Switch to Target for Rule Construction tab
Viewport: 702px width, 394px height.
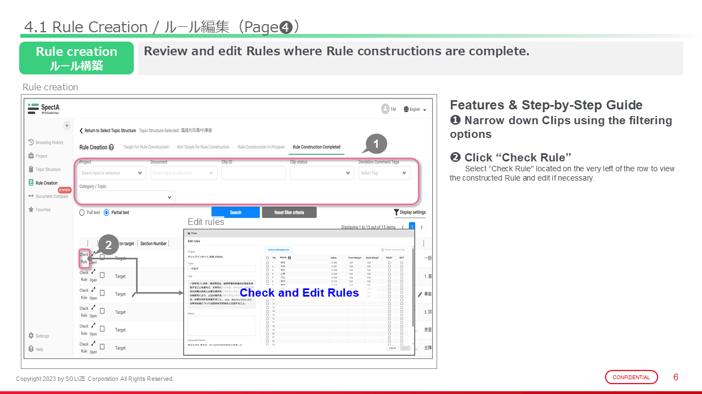coord(146,147)
